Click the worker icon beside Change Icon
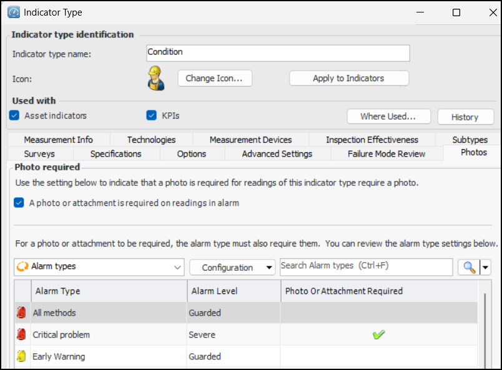502x370 pixels. (155, 79)
